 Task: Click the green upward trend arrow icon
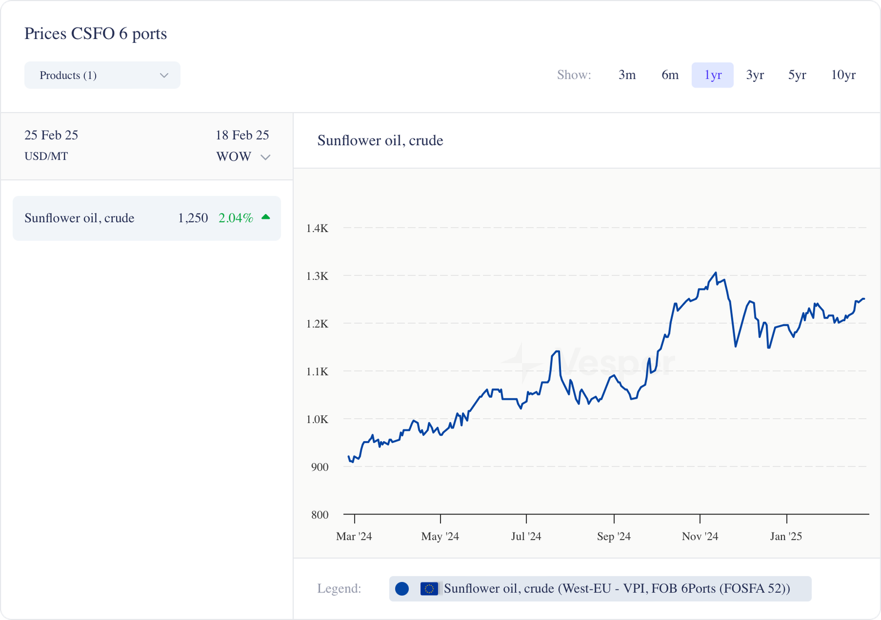266,217
